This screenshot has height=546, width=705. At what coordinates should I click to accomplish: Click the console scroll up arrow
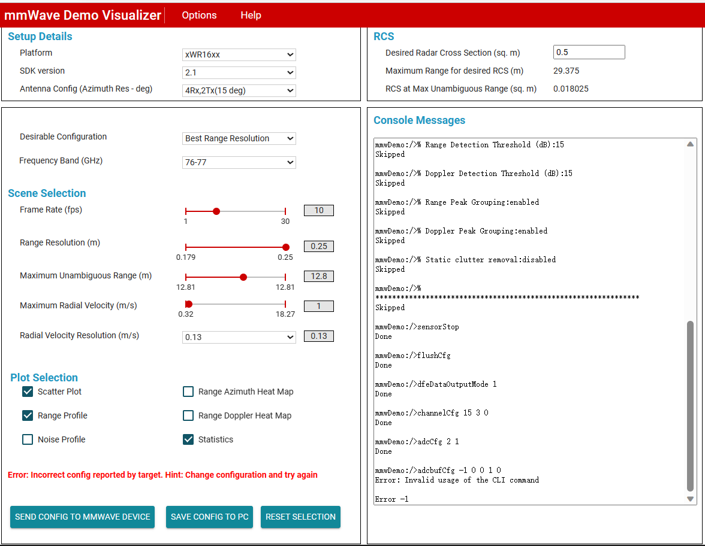pyautogui.click(x=690, y=144)
